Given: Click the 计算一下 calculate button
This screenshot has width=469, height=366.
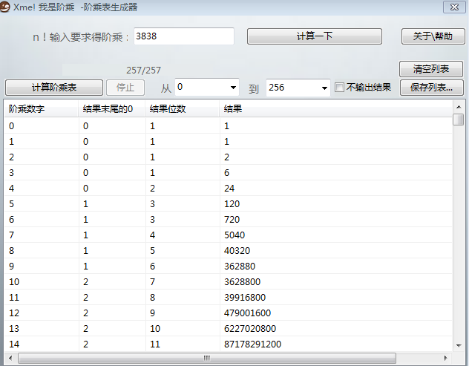Looking at the screenshot, I should 315,36.
